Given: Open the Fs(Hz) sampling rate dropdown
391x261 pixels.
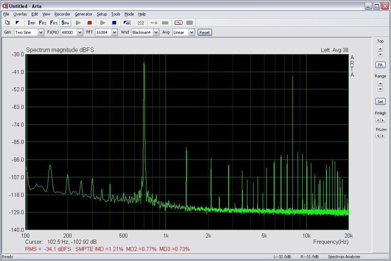Looking at the screenshot, I should point(80,32).
